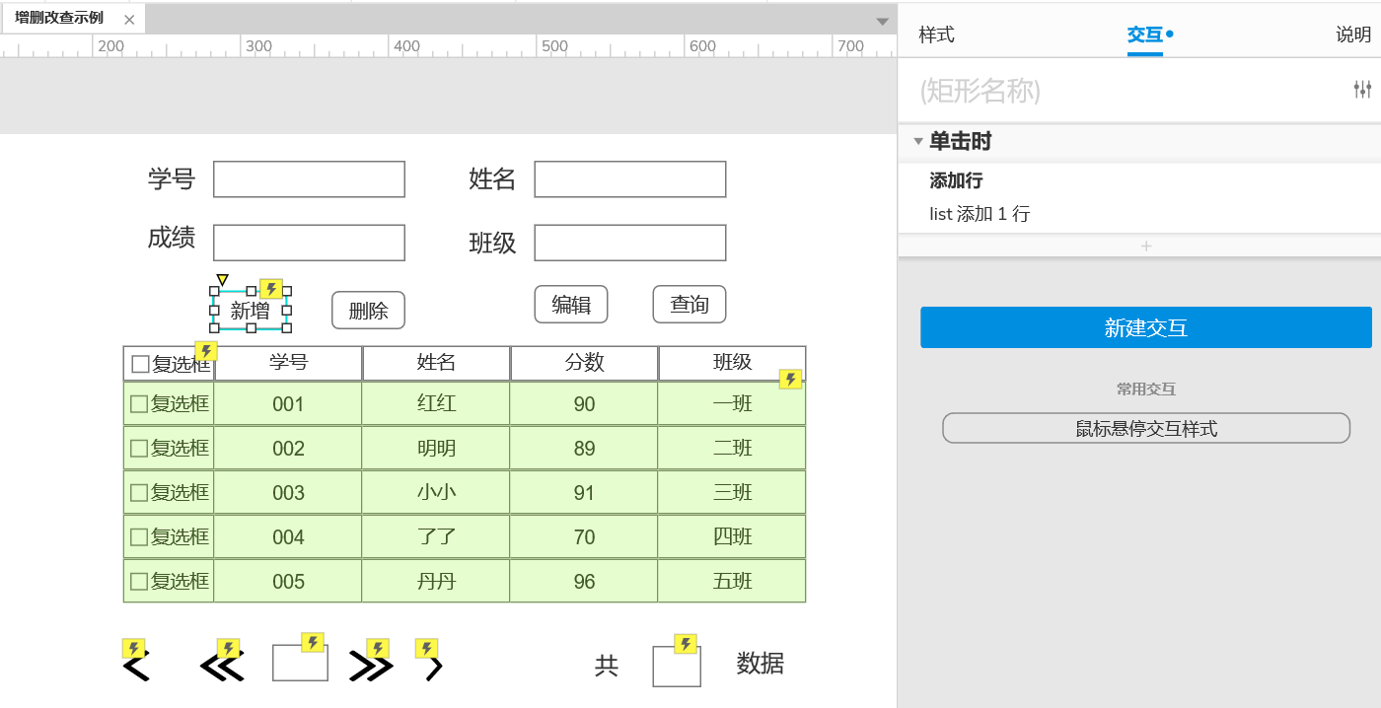
Task: Click the 成绩 input field
Action: pyautogui.click(x=309, y=243)
